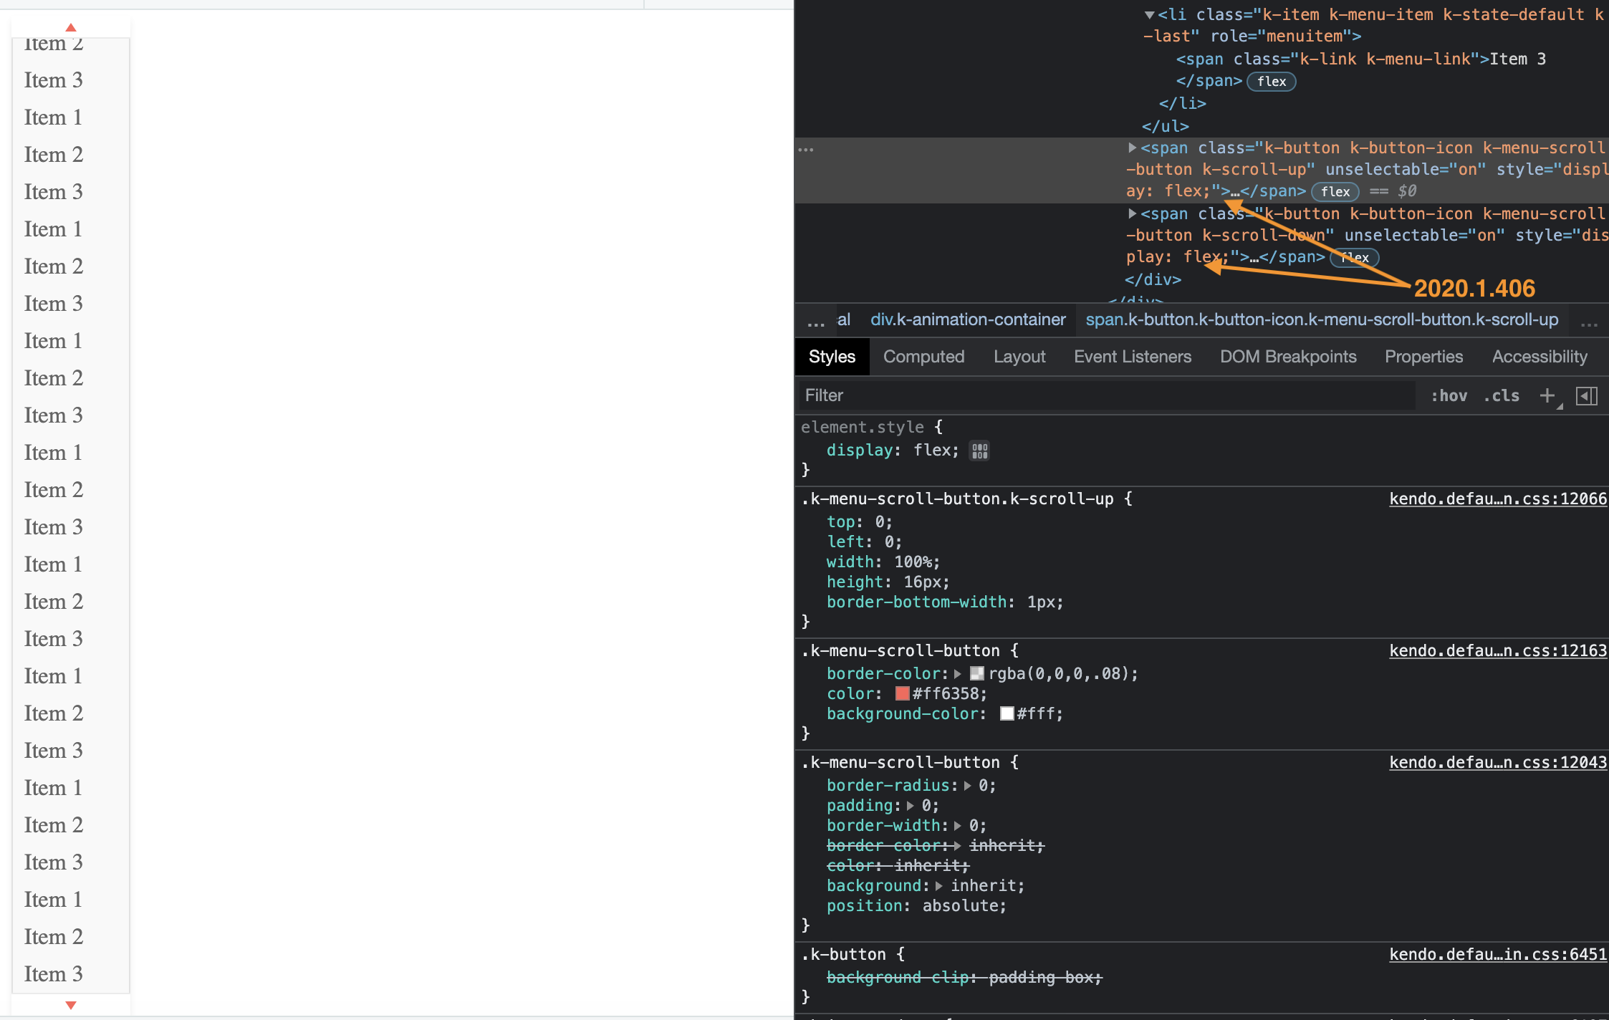
Task: Switch to the Computed tab
Action: (x=923, y=356)
